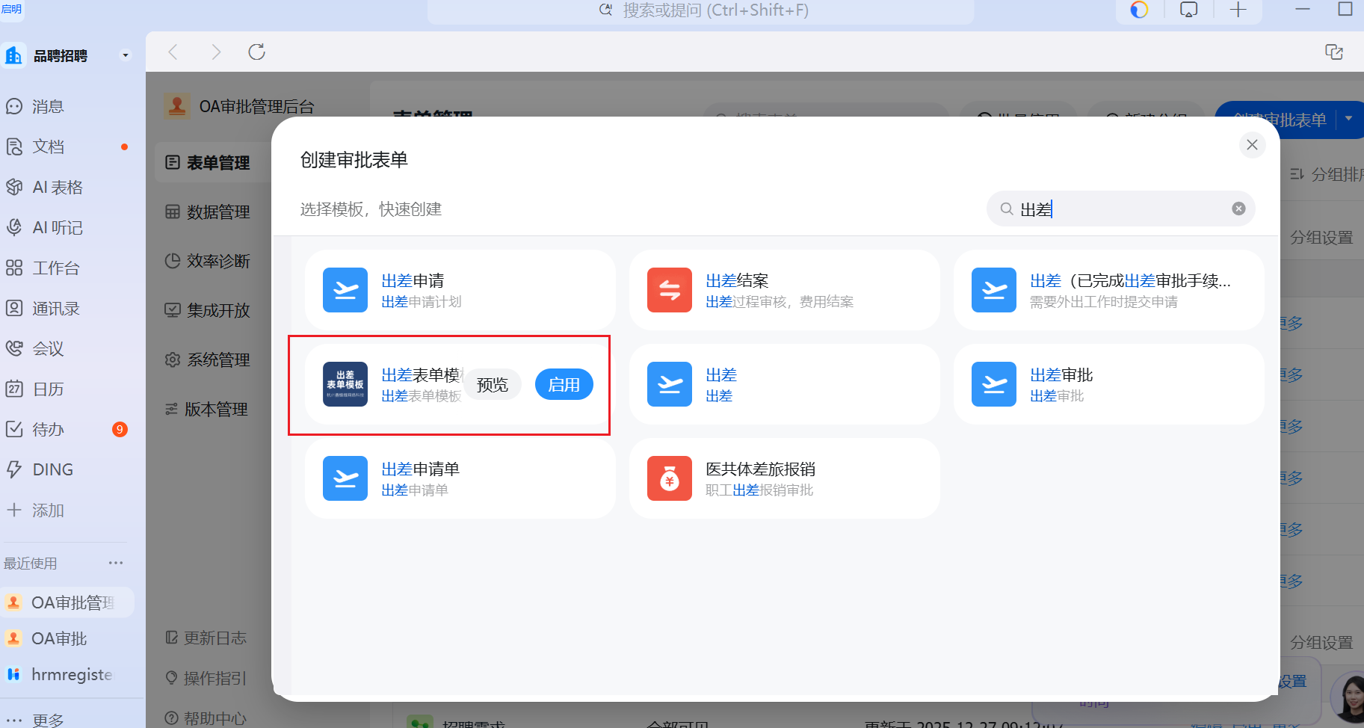
Task: Open the 消息 messages sidebar item
Action: pos(48,107)
